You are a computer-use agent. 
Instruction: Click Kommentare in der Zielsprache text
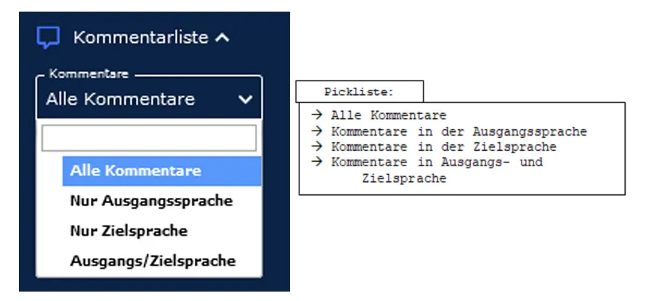(444, 147)
